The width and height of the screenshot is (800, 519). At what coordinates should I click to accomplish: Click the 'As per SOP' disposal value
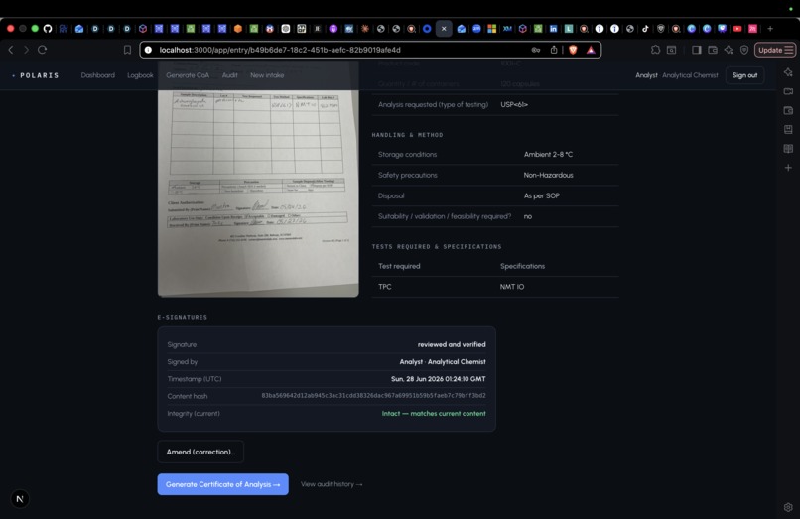pos(541,195)
